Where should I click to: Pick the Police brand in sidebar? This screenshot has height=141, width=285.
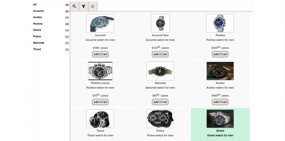point(37,37)
